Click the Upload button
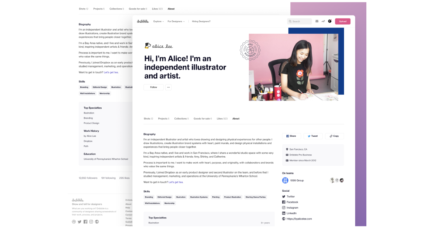Viewport: 434px width, 230px height. click(x=342, y=21)
